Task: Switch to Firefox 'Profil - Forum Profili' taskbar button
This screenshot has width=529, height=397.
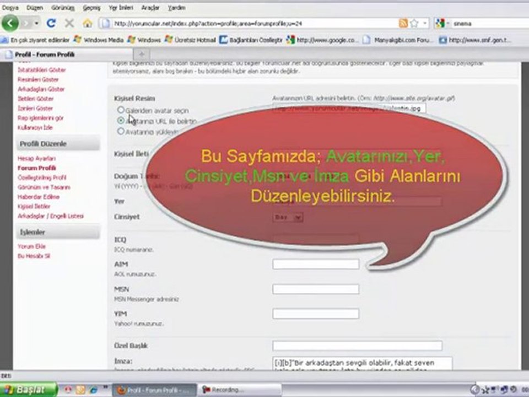Action: [154, 390]
